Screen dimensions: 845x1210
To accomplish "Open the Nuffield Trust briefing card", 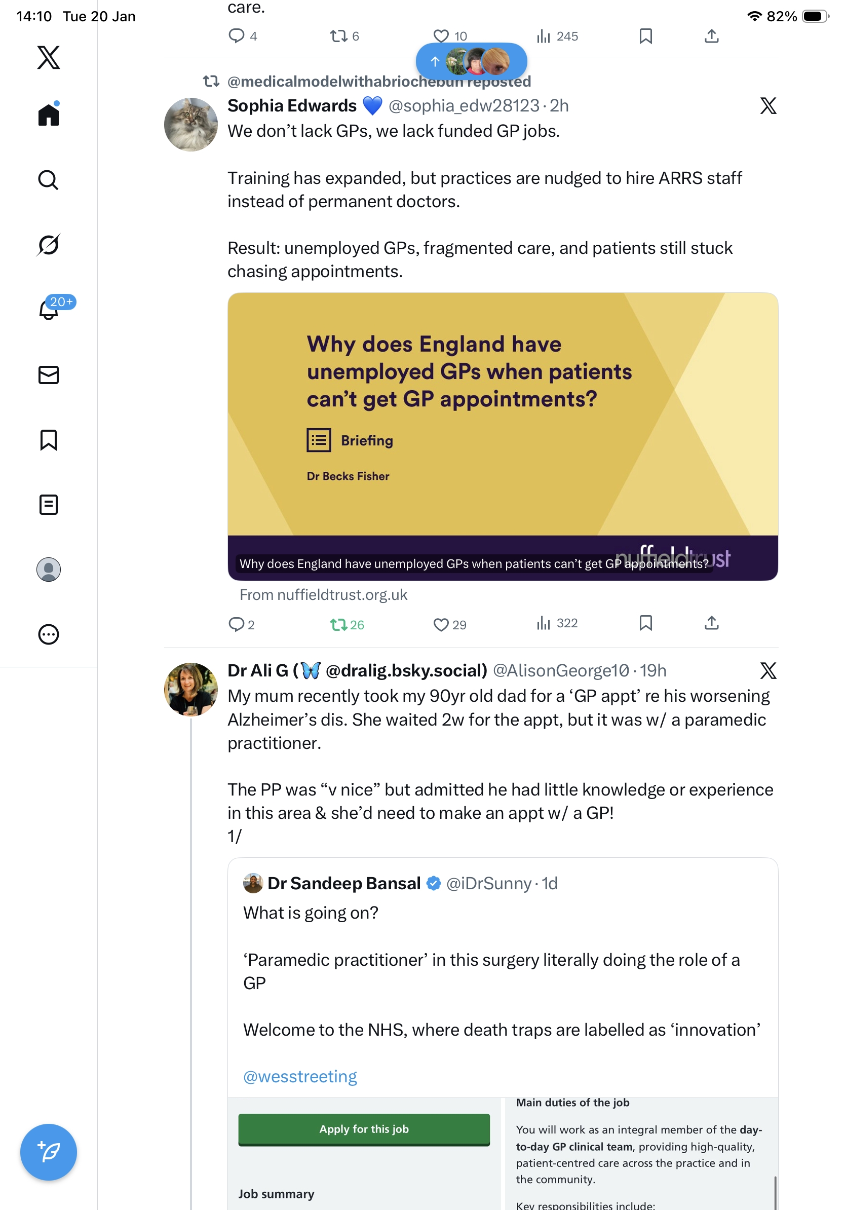I will click(x=503, y=436).
